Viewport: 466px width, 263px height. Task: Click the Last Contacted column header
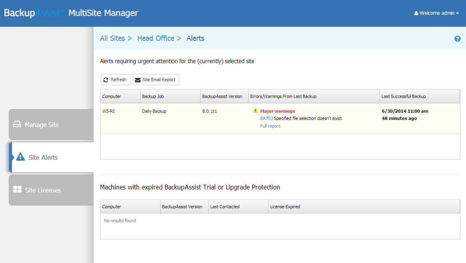point(238,207)
